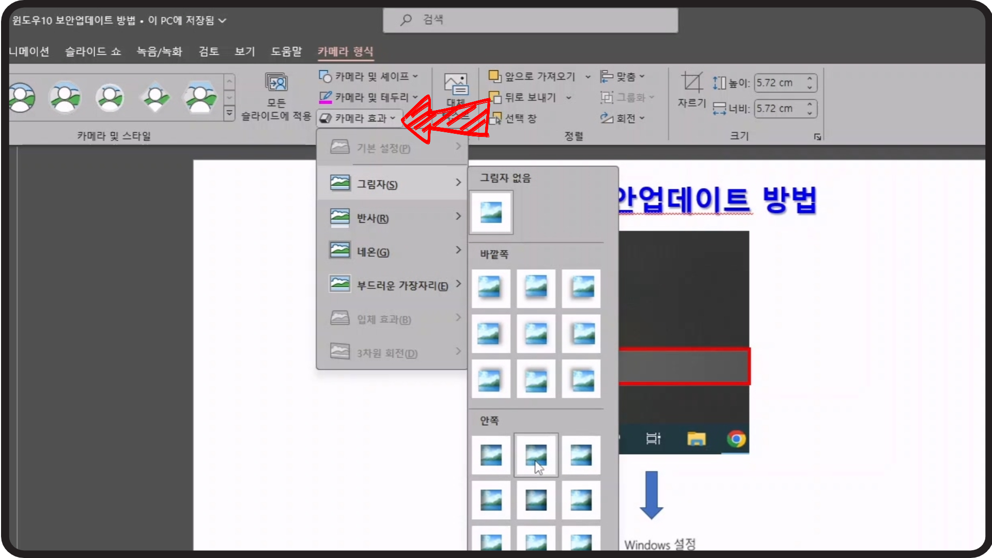The height and width of the screenshot is (558, 992).
Task: Switch to the Slide Show (슬라이드 쇼) tab
Action: tap(93, 51)
